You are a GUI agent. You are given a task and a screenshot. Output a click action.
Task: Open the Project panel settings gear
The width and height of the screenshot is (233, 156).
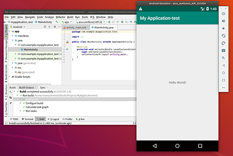pos(55,27)
